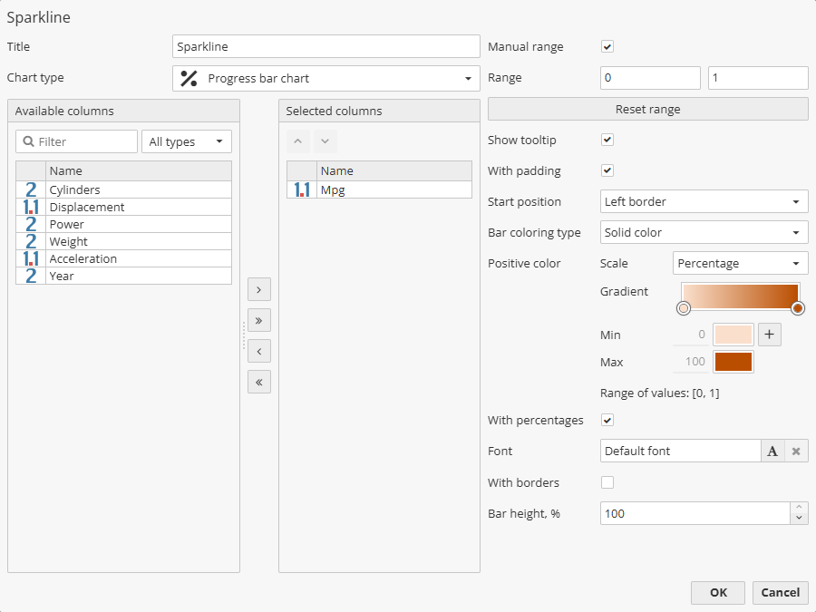Click the font picker A icon

[772, 452]
